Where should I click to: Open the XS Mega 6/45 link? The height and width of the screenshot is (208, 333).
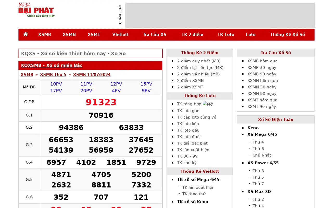262,134
